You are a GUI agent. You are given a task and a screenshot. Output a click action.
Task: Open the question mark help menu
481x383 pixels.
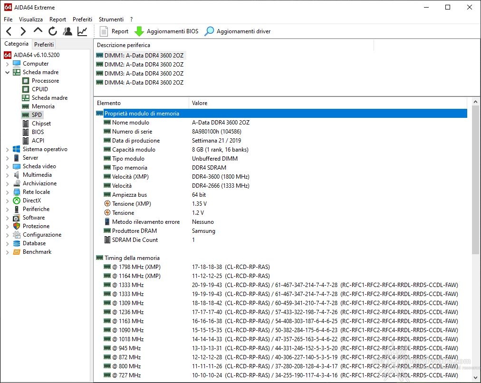[131, 19]
